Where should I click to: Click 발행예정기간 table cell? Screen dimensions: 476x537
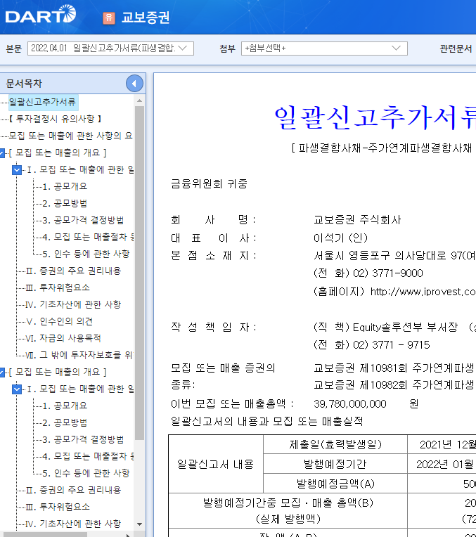point(335,464)
